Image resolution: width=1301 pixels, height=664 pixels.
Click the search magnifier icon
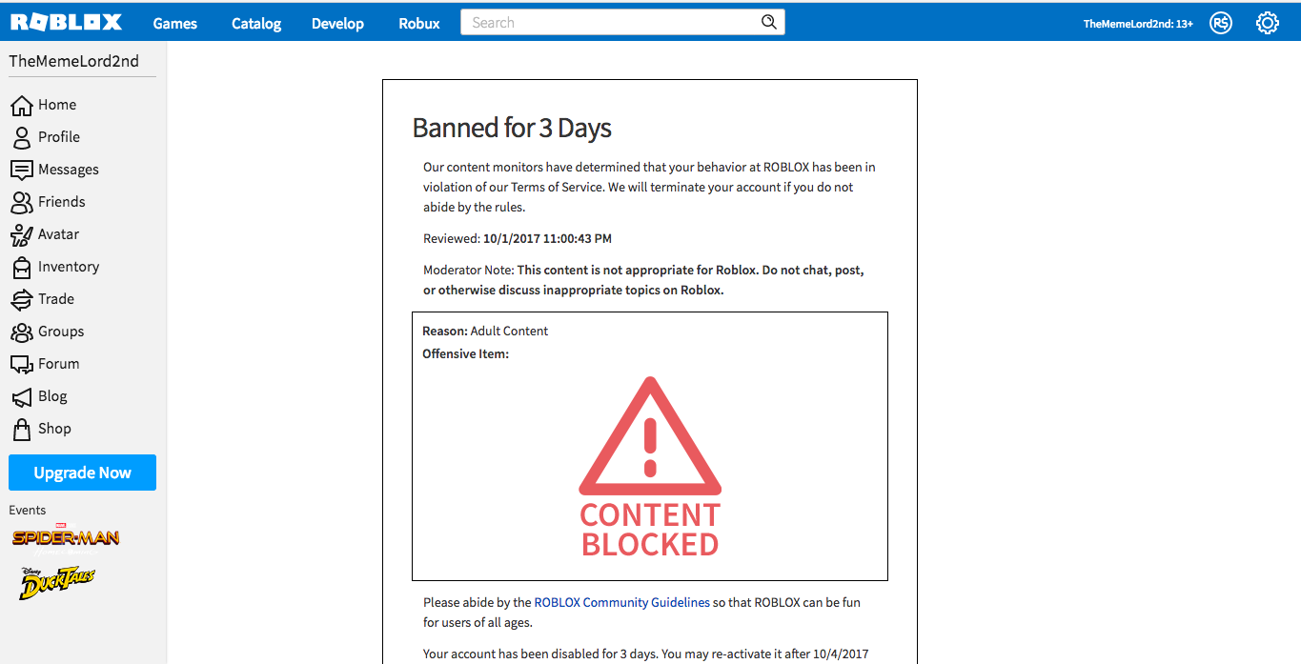769,23
